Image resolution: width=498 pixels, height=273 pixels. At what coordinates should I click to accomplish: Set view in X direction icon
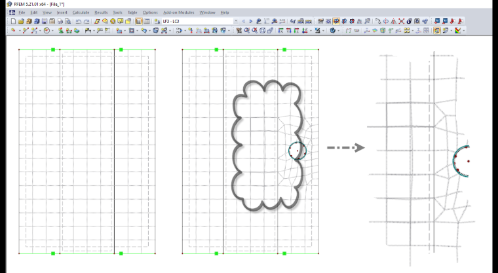pyautogui.click(x=280, y=31)
